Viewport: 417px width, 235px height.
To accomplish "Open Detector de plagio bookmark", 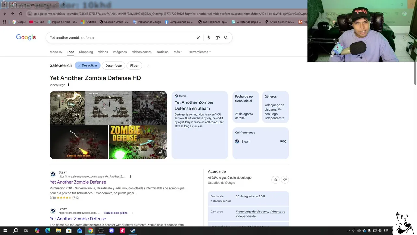I will click(247, 22).
